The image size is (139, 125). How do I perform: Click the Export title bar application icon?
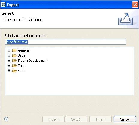[x=3, y=4]
